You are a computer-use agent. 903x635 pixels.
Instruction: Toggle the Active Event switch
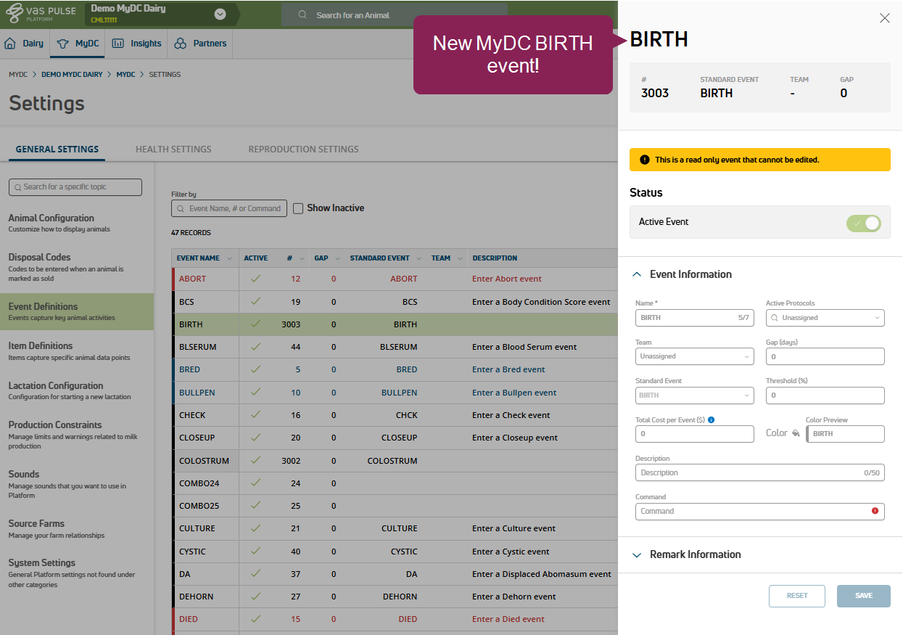click(x=864, y=223)
